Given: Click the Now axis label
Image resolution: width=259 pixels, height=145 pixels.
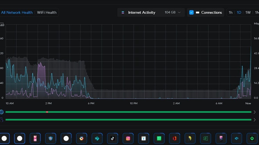Looking at the screenshot, I should point(248,103).
